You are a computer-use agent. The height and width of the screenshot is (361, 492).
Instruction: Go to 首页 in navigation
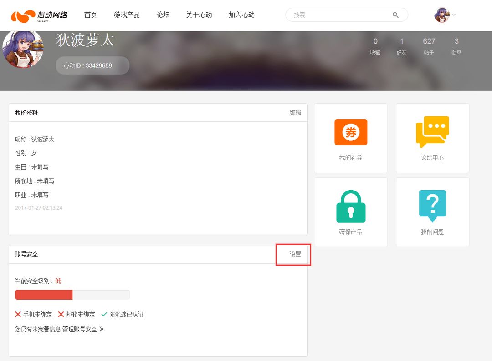tap(90, 15)
